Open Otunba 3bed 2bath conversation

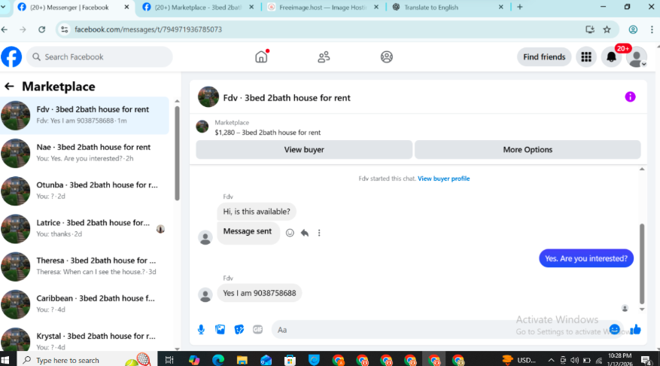point(84,191)
